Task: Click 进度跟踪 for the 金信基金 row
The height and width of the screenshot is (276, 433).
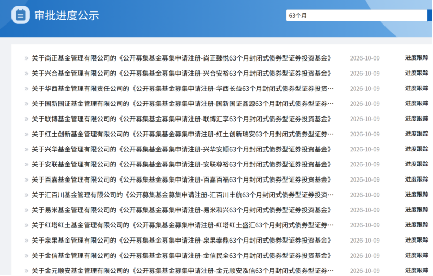Action: (x=417, y=256)
